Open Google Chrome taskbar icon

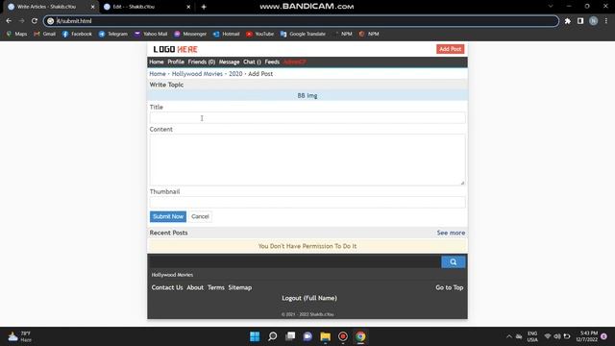pos(360,336)
